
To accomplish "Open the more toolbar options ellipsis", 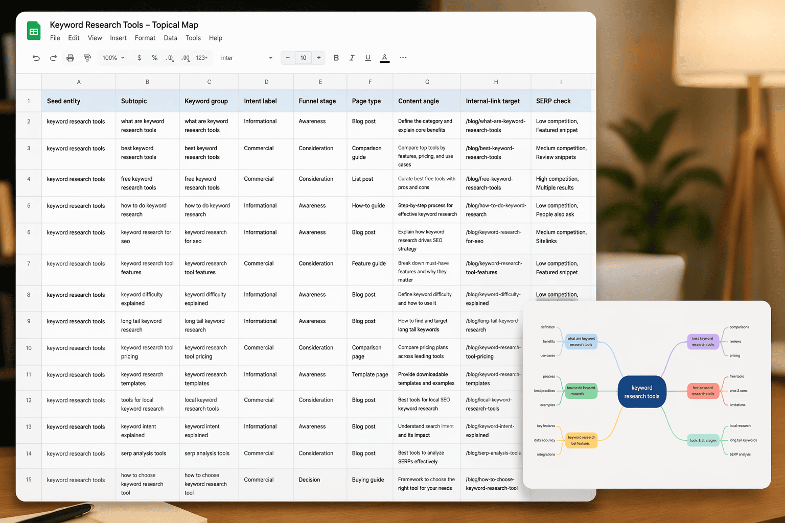I will coord(403,58).
